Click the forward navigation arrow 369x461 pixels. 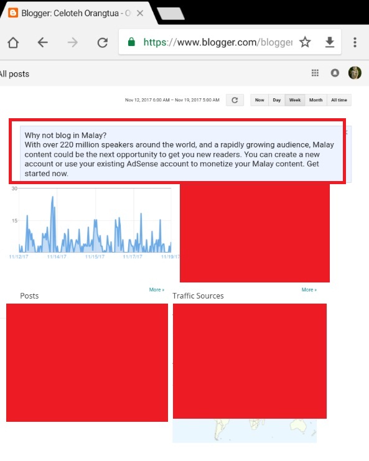72,43
